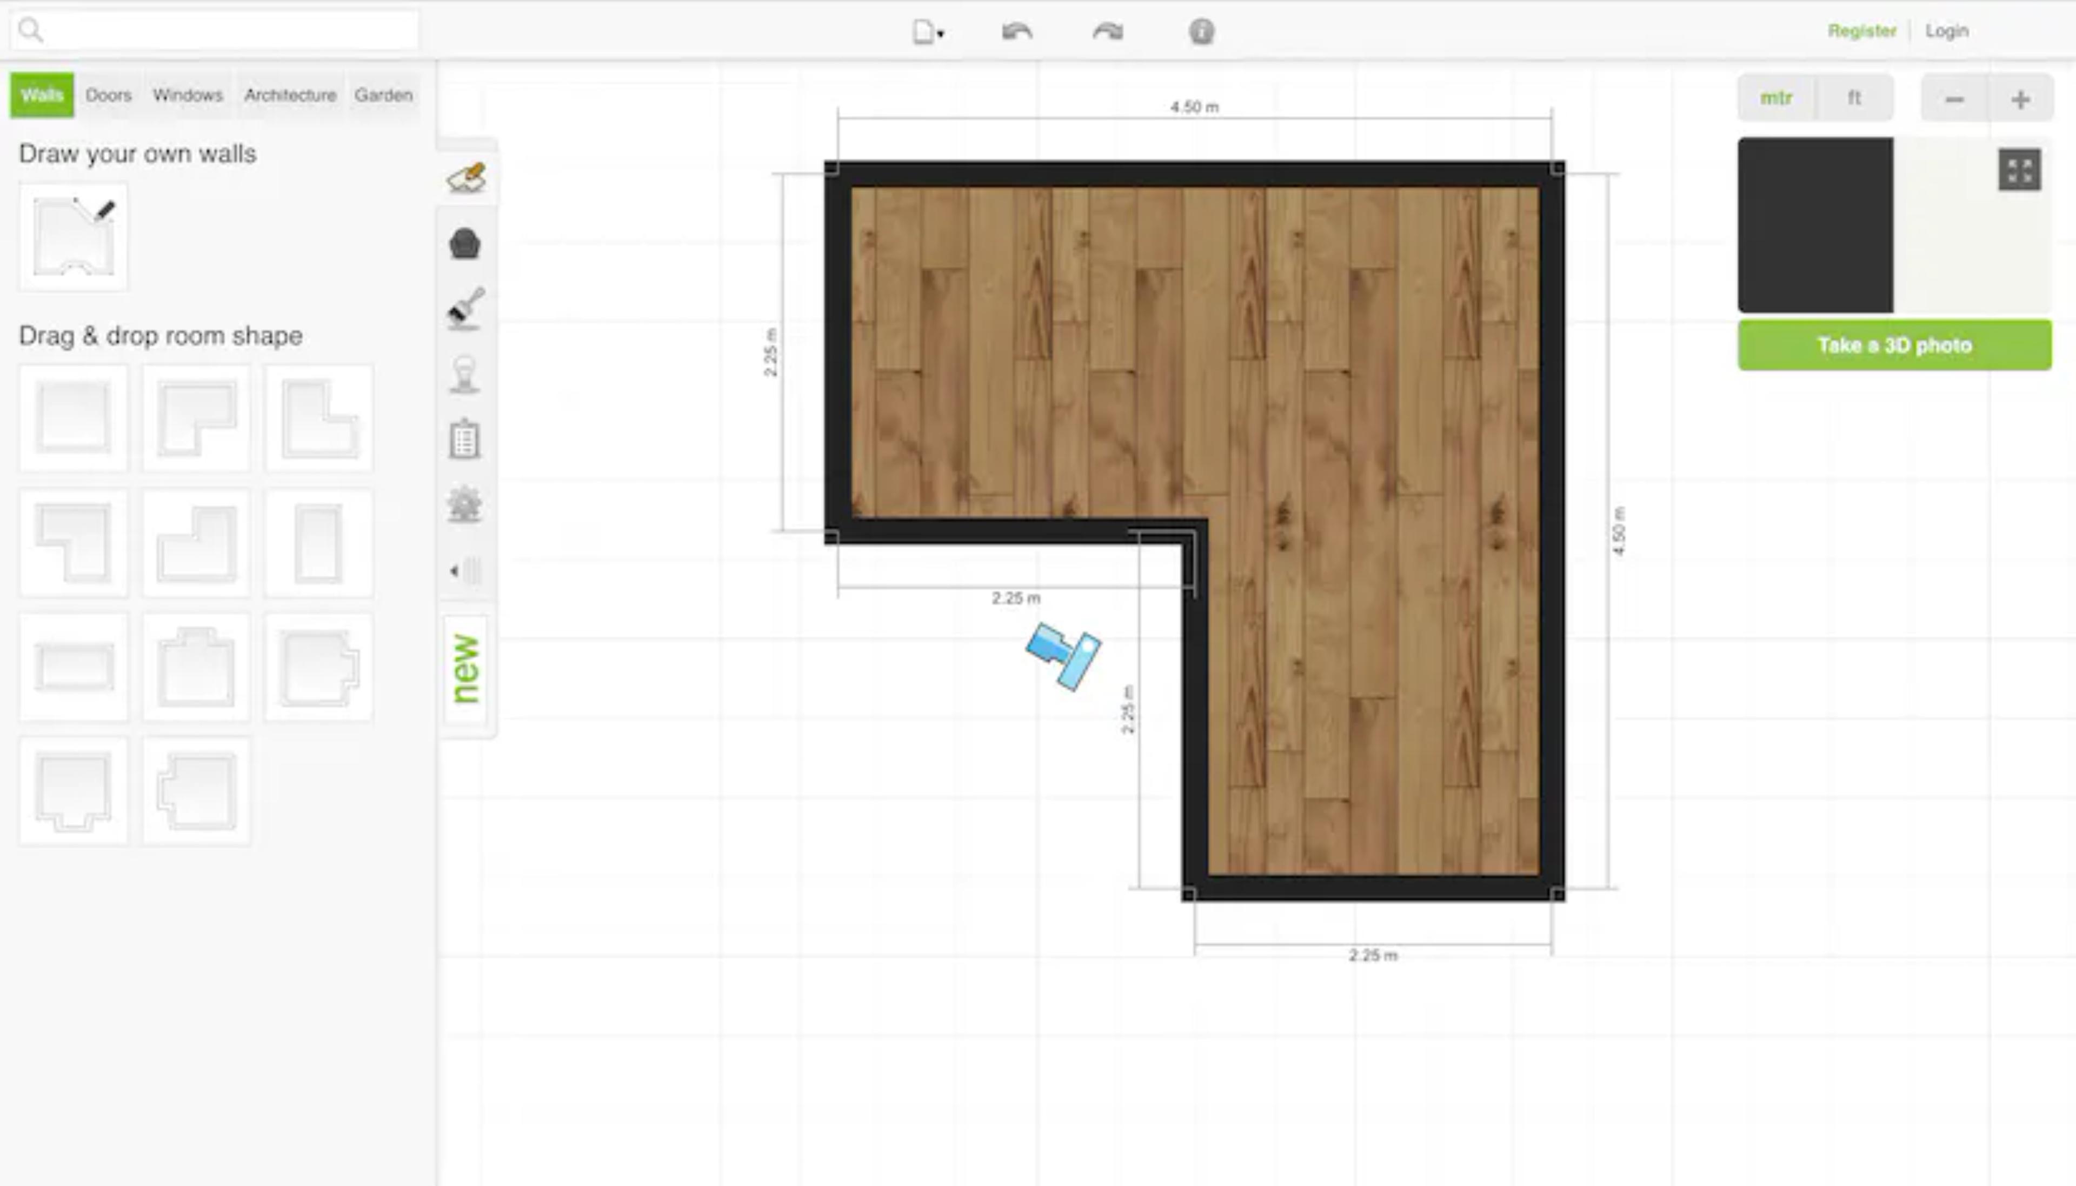Click the undo arrow icon
The width and height of the screenshot is (2076, 1186).
coord(1016,32)
